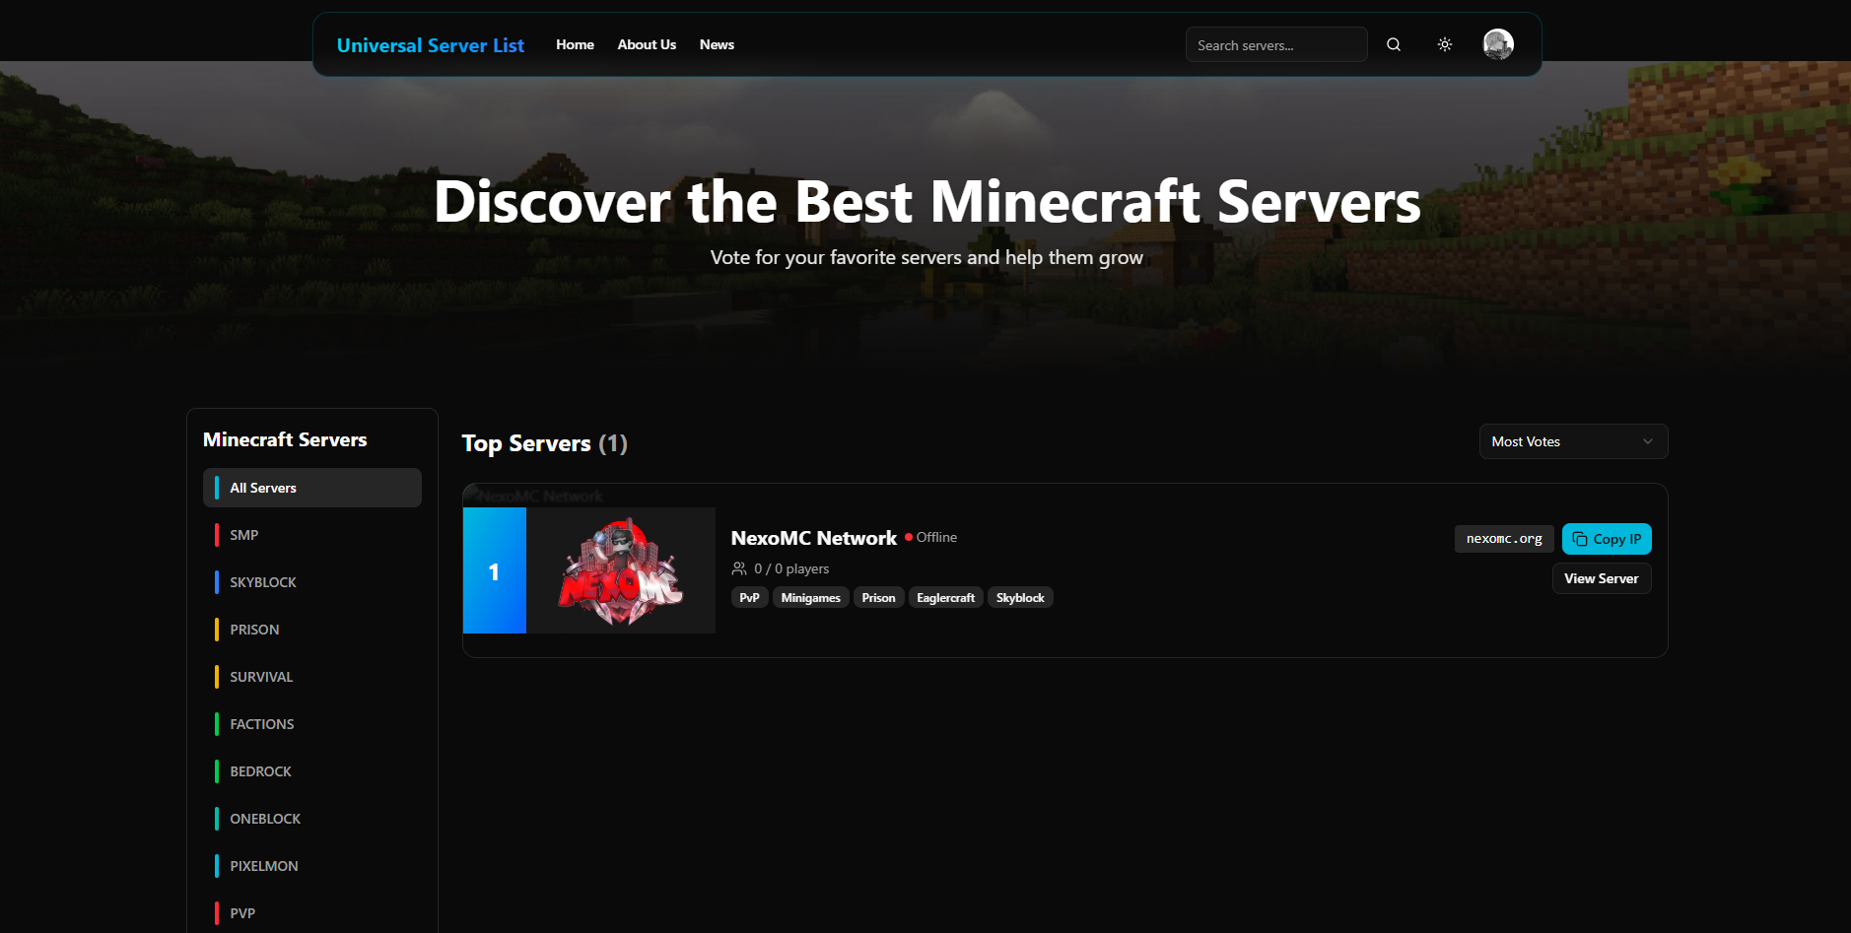Click the players count icon
Viewport: 1851px width, 933px height.
(739, 568)
